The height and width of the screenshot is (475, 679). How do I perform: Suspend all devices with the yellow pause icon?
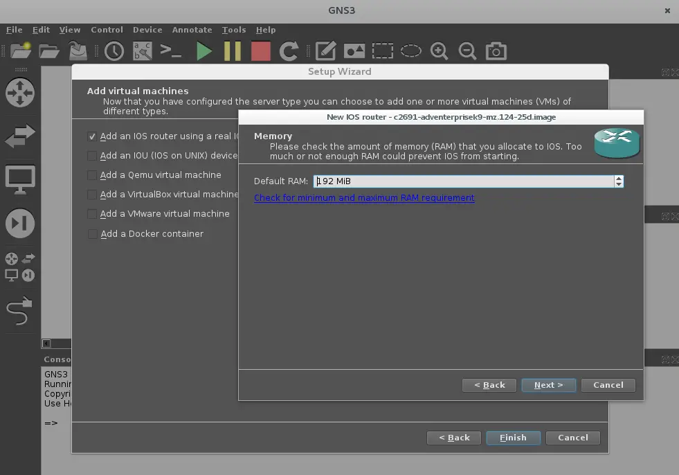tap(233, 51)
